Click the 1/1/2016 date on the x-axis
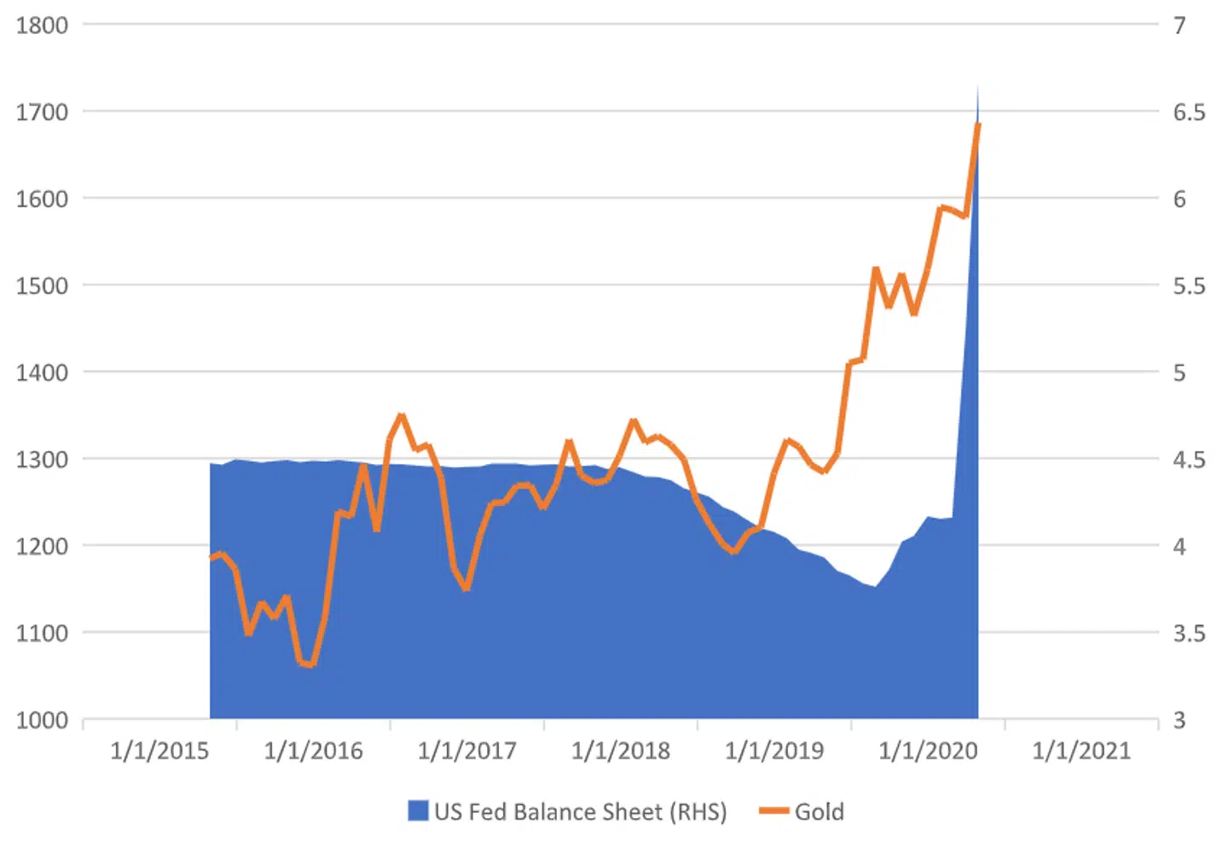 point(313,751)
